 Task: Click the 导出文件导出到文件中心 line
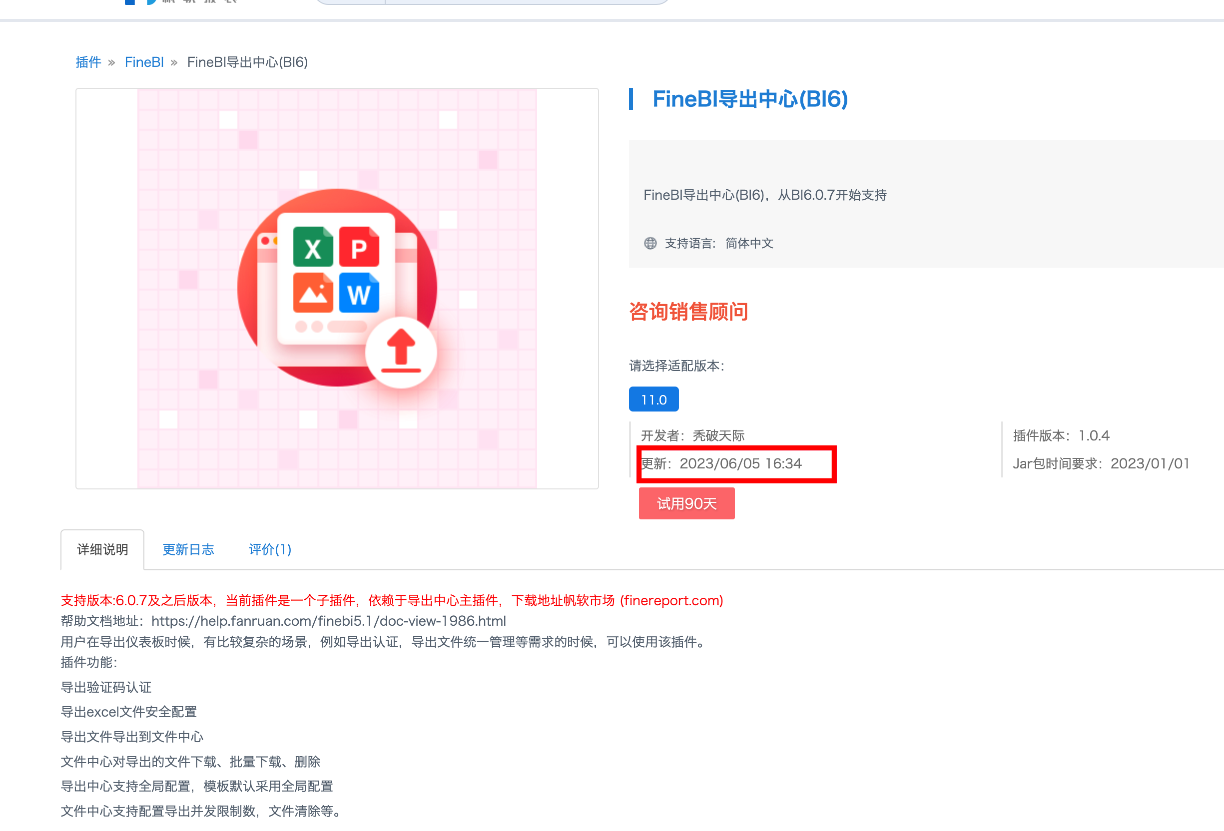click(x=132, y=737)
